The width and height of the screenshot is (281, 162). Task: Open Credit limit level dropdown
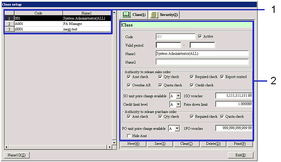[x=178, y=104]
